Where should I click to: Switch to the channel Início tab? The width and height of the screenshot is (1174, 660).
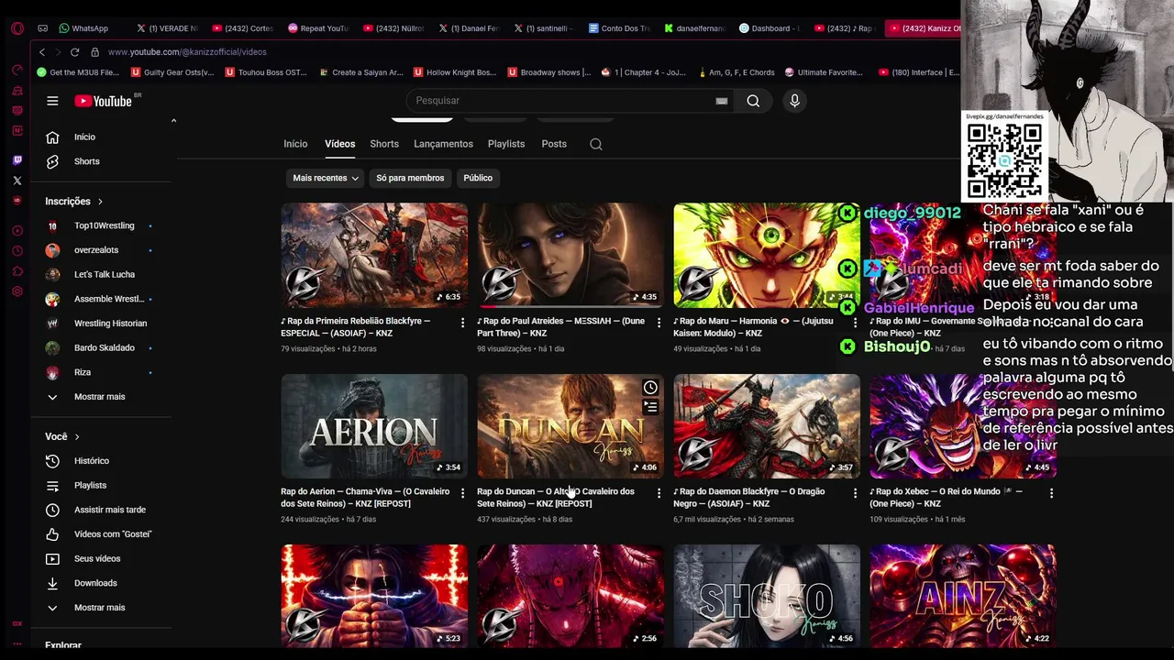coord(295,144)
